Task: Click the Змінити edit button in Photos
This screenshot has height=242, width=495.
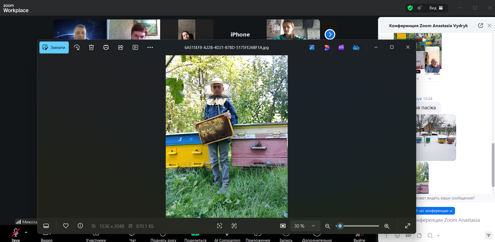Action: pos(54,47)
